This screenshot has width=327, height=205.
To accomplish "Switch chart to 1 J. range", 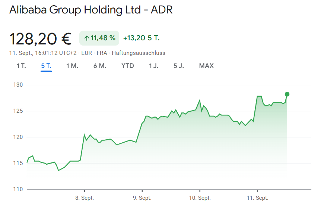I will tap(153, 66).
